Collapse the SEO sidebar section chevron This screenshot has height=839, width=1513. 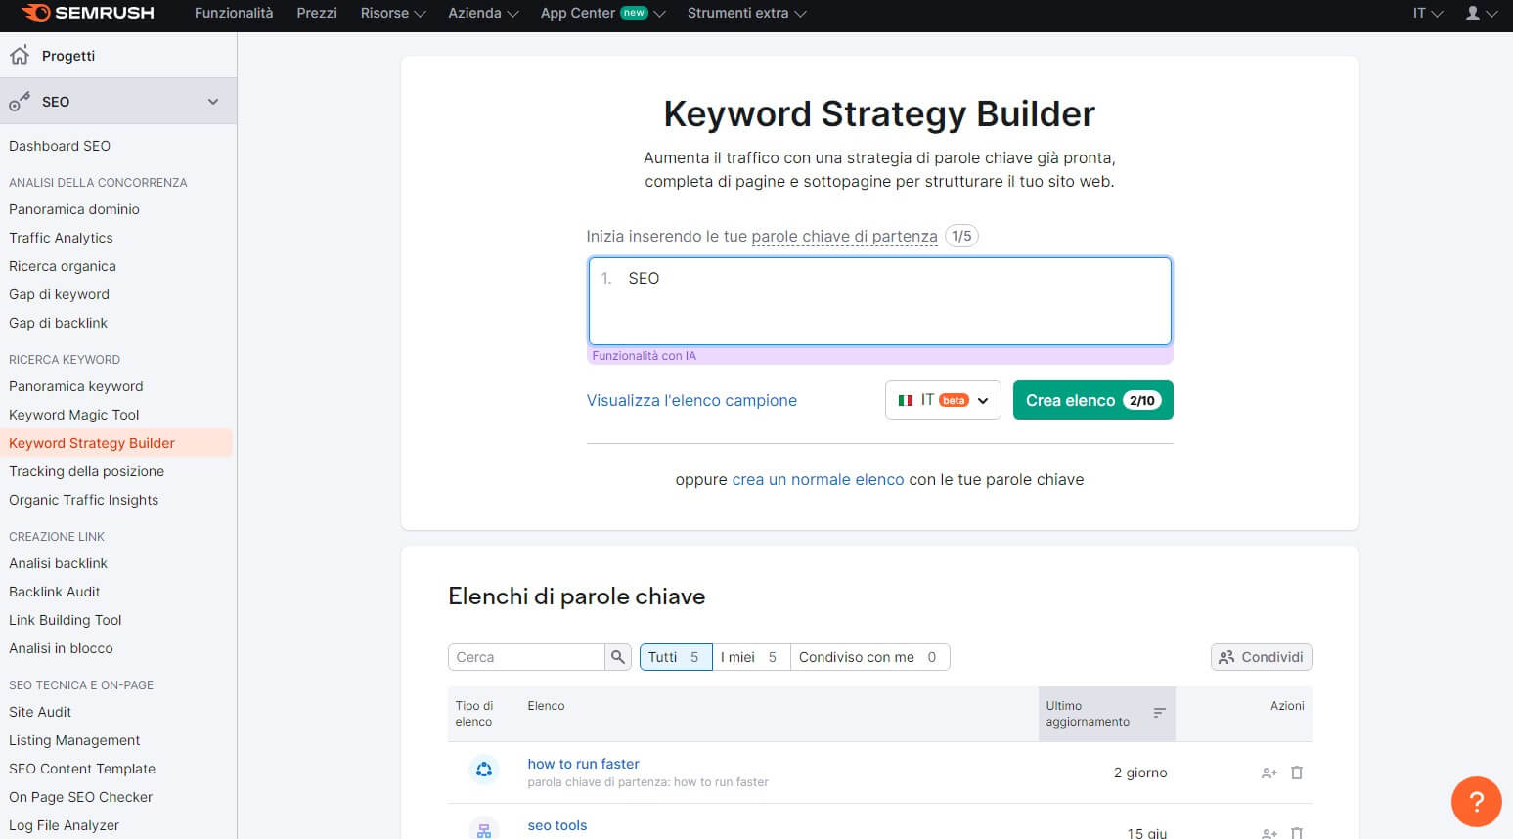213,102
